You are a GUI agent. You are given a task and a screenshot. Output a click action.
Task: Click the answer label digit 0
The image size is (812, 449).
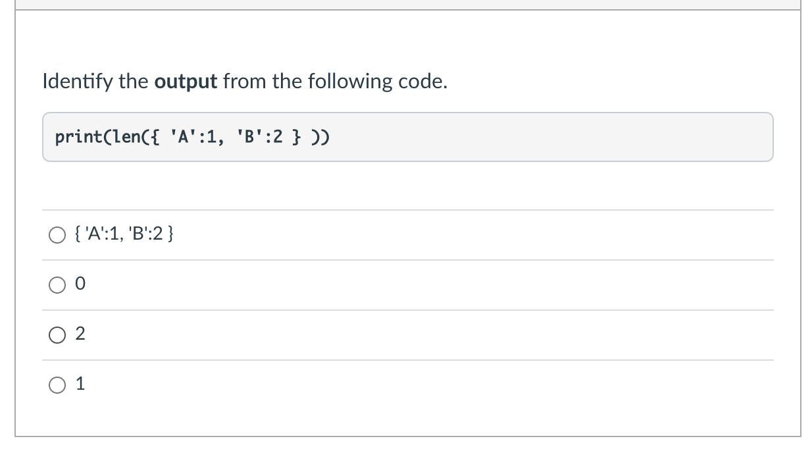click(x=80, y=284)
